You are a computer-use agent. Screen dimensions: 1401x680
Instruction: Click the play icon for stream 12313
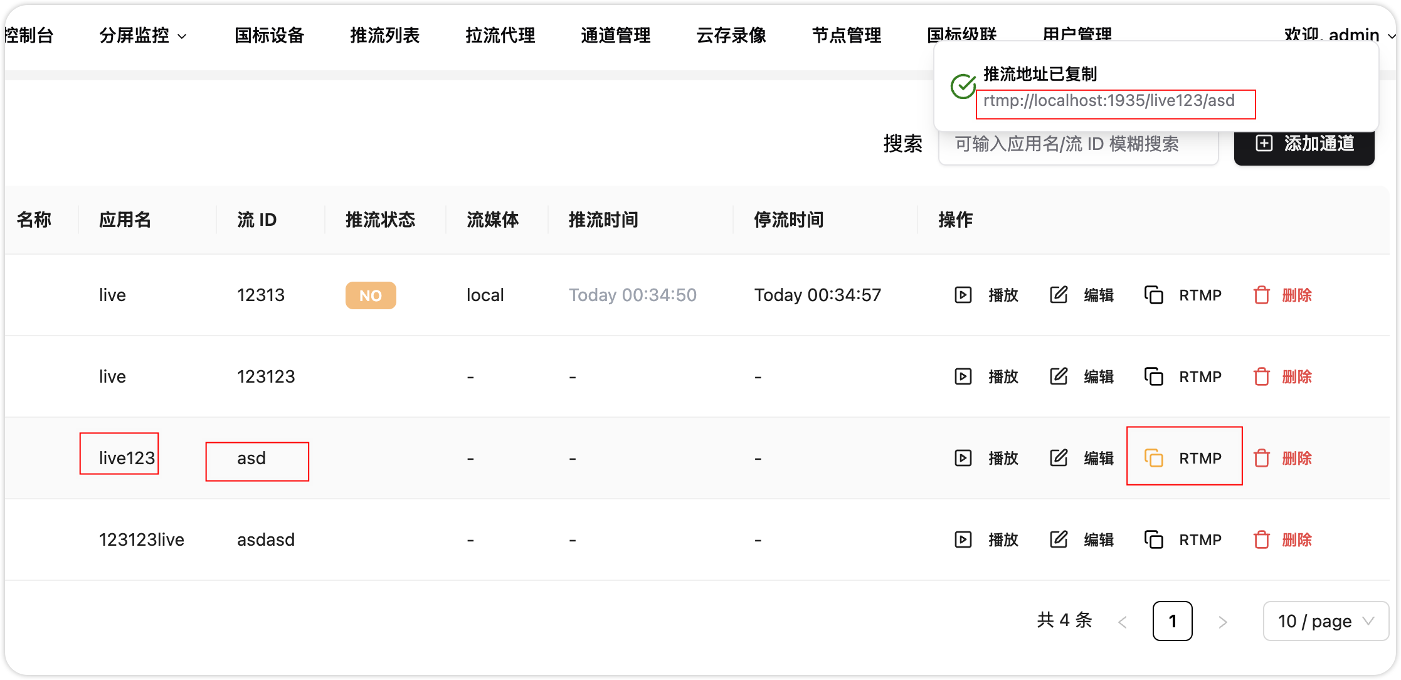point(963,295)
